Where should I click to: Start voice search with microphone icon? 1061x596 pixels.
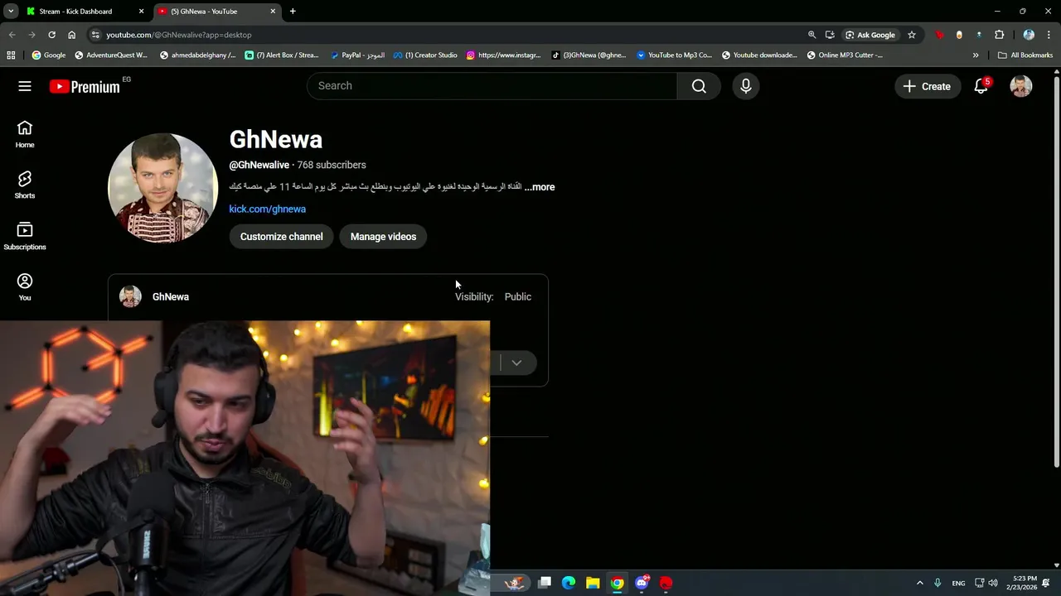point(746,86)
